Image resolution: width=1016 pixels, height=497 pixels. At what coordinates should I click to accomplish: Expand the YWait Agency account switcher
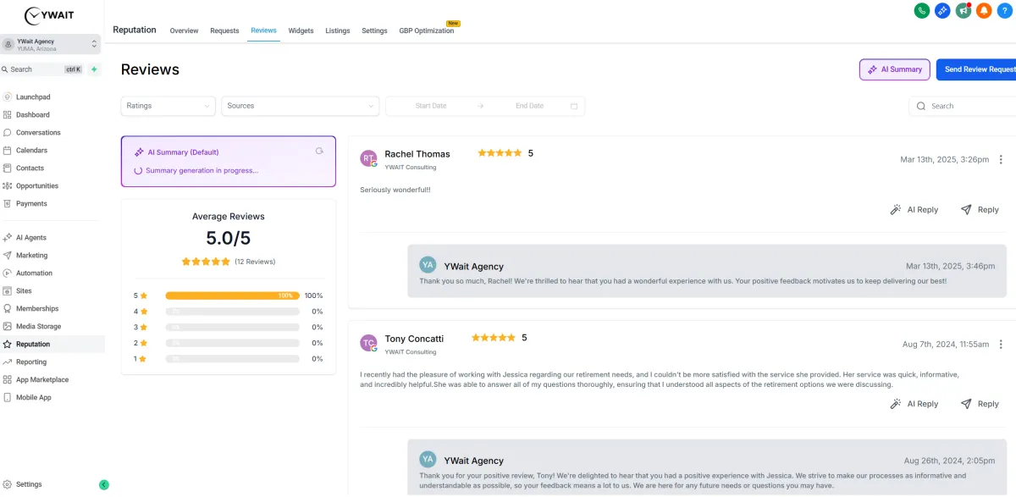(51, 44)
